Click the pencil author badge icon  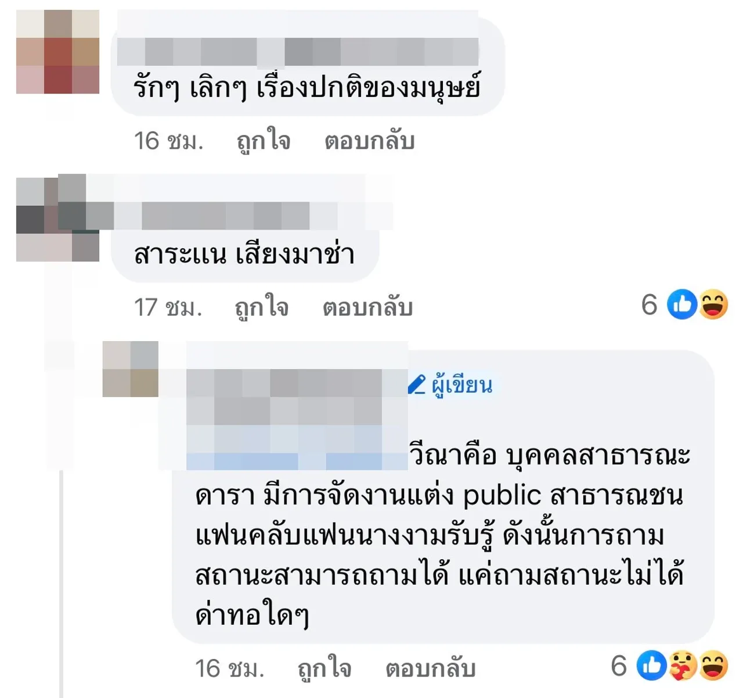(416, 385)
